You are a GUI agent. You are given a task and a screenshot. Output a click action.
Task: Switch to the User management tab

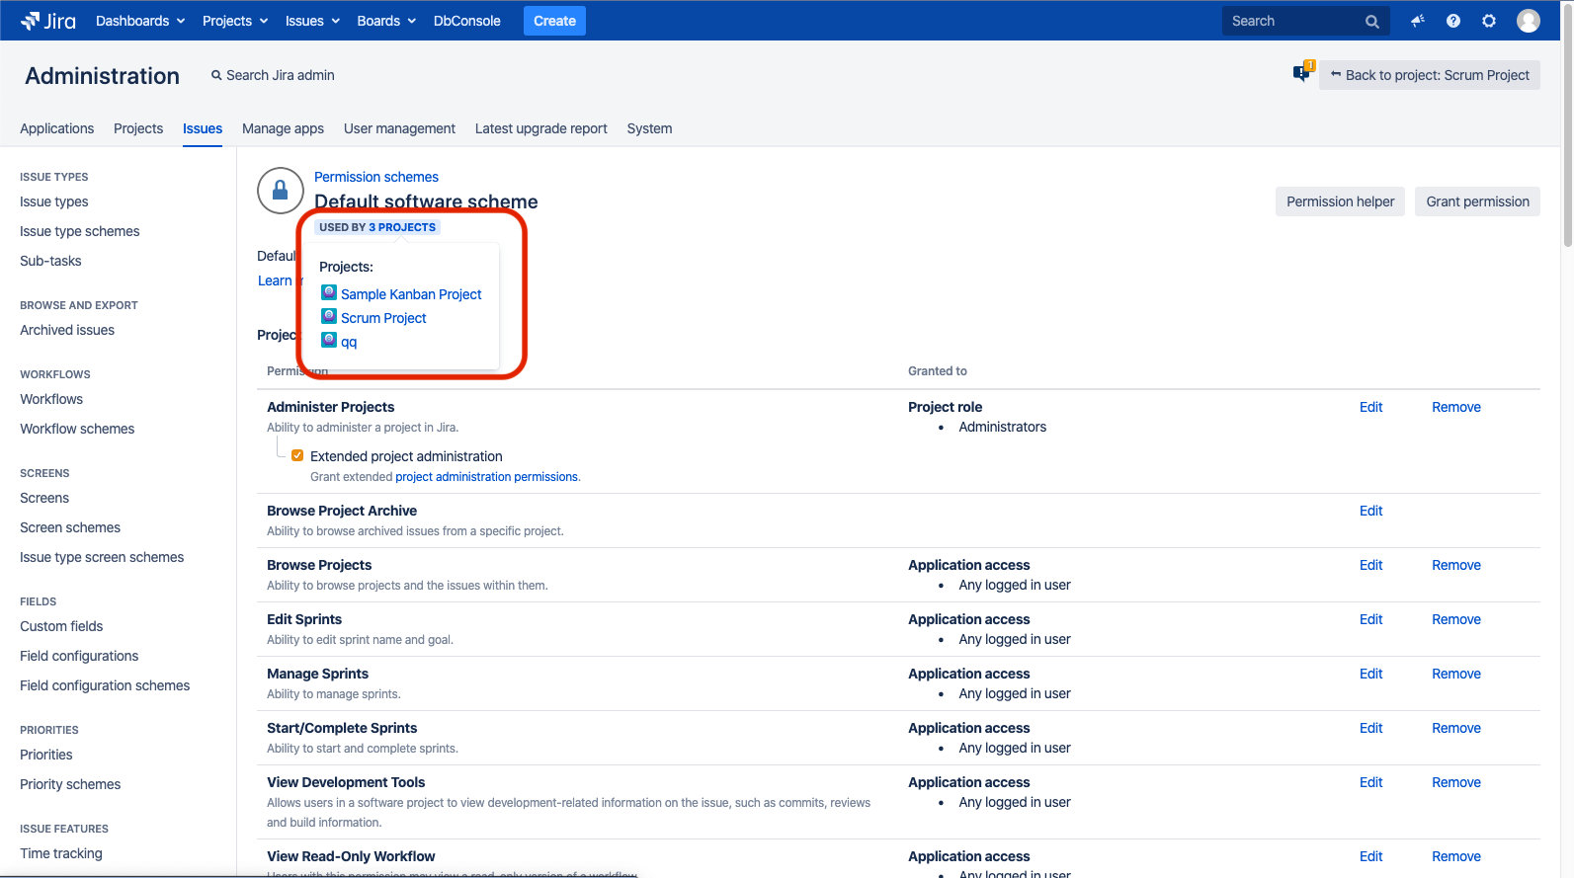click(x=399, y=128)
